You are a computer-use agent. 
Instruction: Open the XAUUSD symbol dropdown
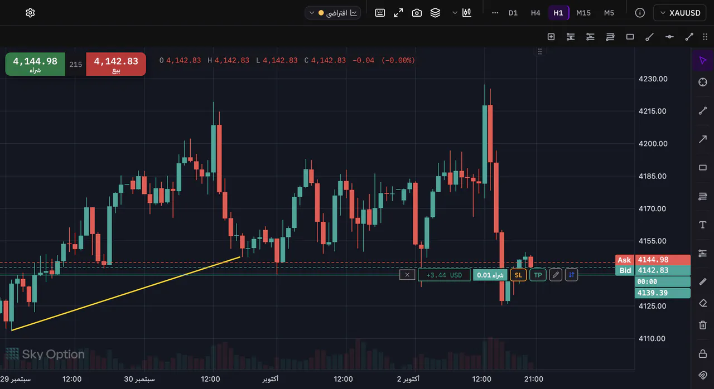680,13
